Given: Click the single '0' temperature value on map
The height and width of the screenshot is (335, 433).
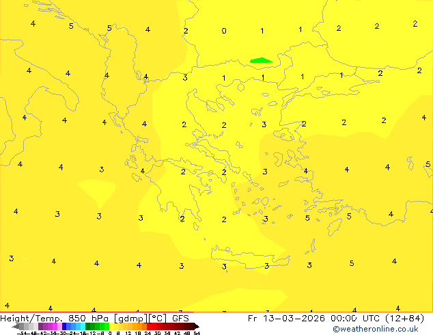Looking at the screenshot, I should coord(224,31).
